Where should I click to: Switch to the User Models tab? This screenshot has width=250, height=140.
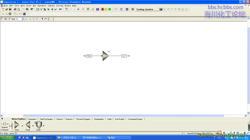[x=119, y=119]
